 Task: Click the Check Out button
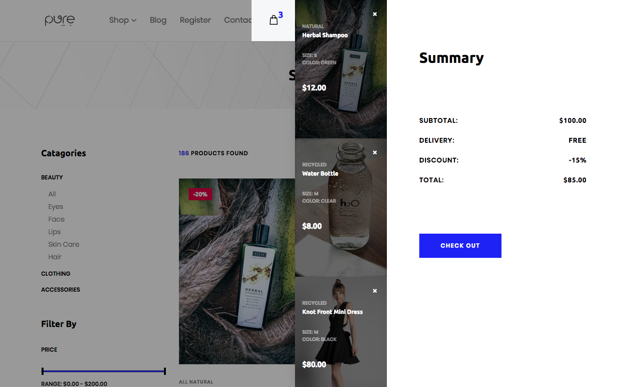[x=460, y=246]
